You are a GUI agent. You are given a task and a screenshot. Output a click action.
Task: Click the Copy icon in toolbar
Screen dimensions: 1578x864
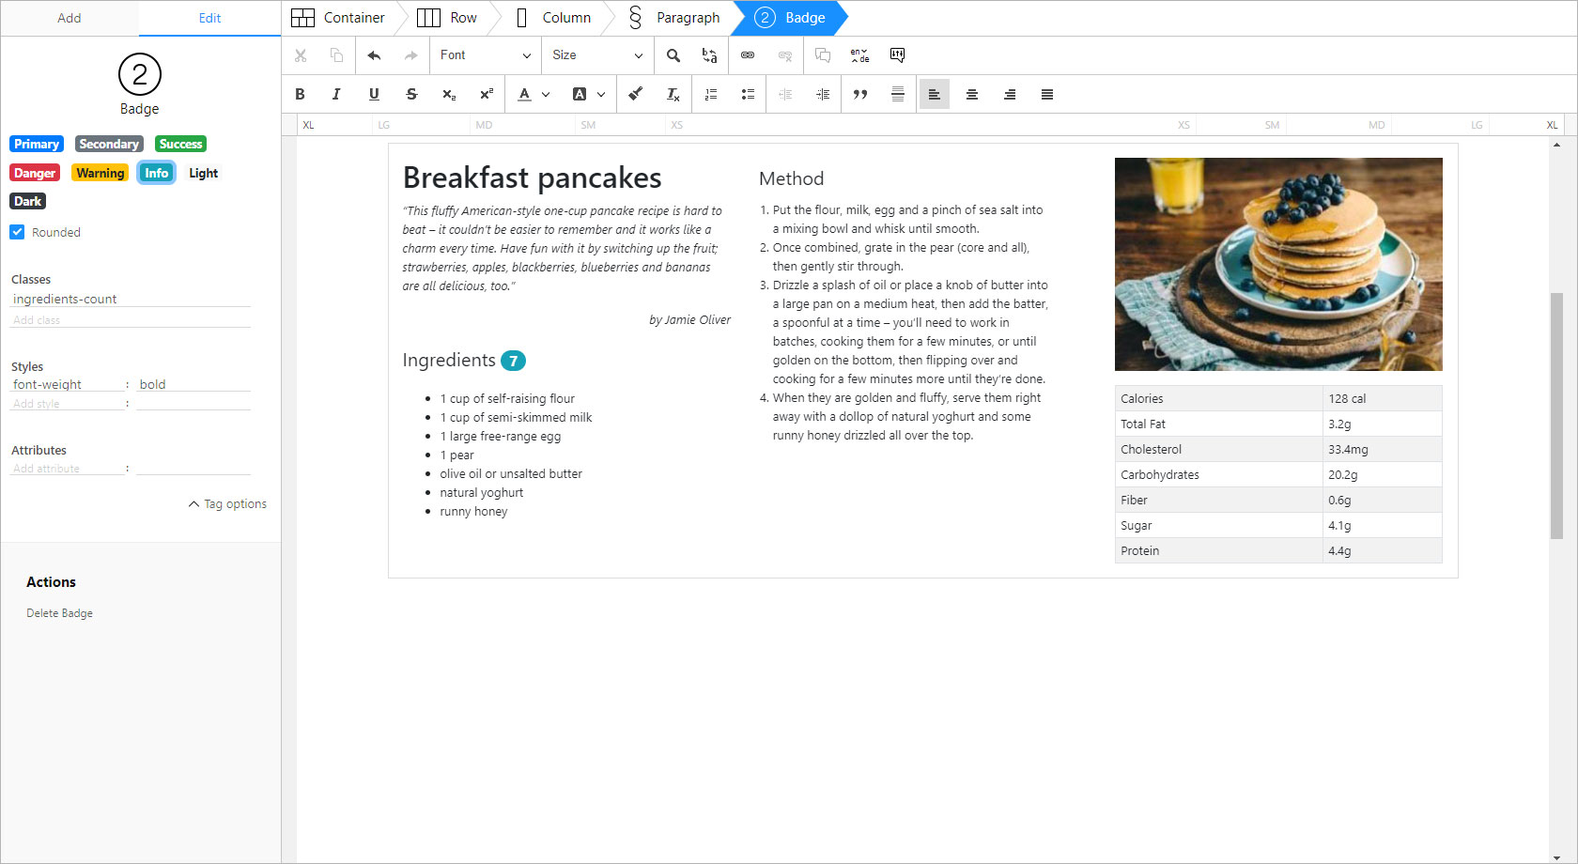tap(336, 55)
